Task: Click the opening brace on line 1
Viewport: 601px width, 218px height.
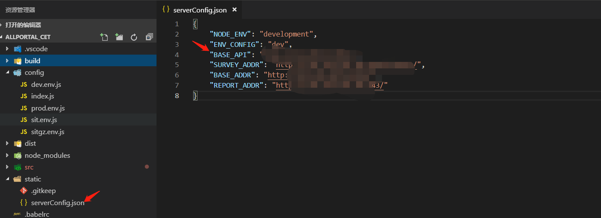Action: (x=195, y=24)
